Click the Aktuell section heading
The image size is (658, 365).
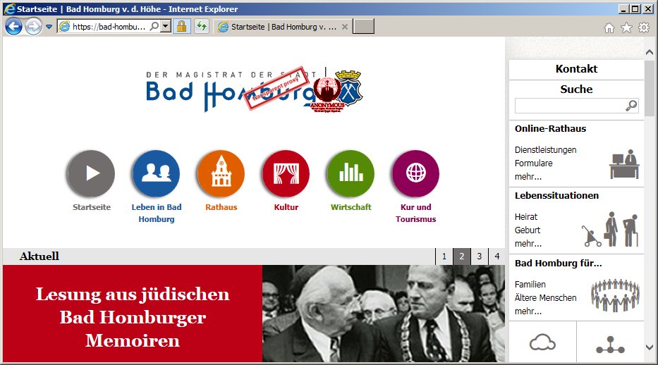[39, 256]
